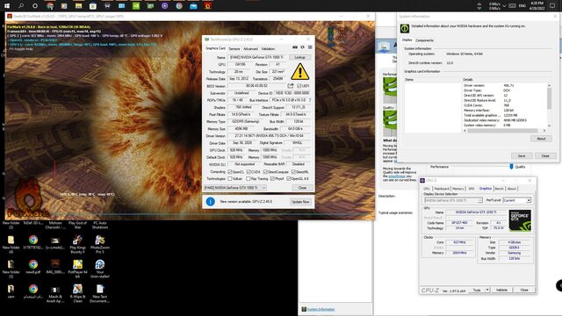Switch to the SPD tab in CPU-Z
The width and height of the screenshot is (562, 316).
[471, 189]
